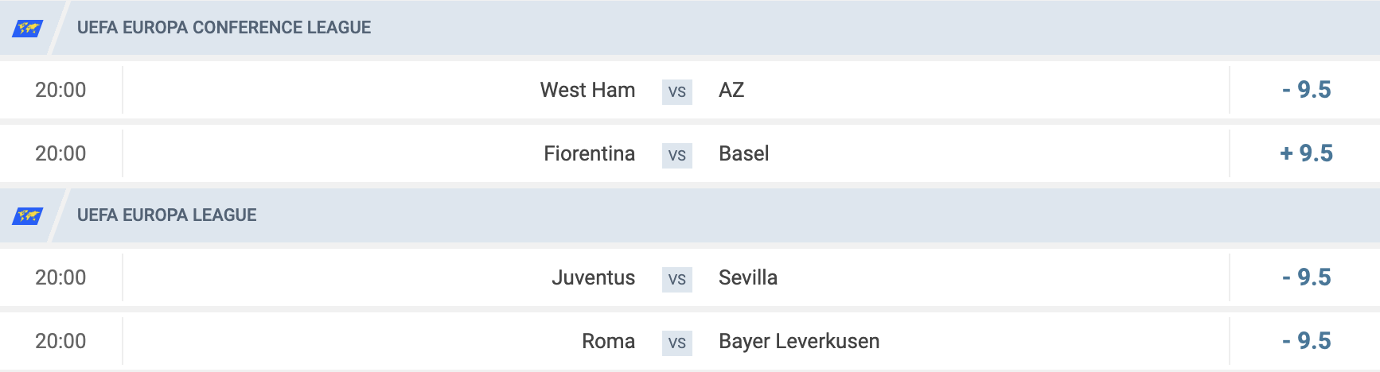Open the UEFA Europa League header
This screenshot has width=1380, height=372.
(690, 215)
